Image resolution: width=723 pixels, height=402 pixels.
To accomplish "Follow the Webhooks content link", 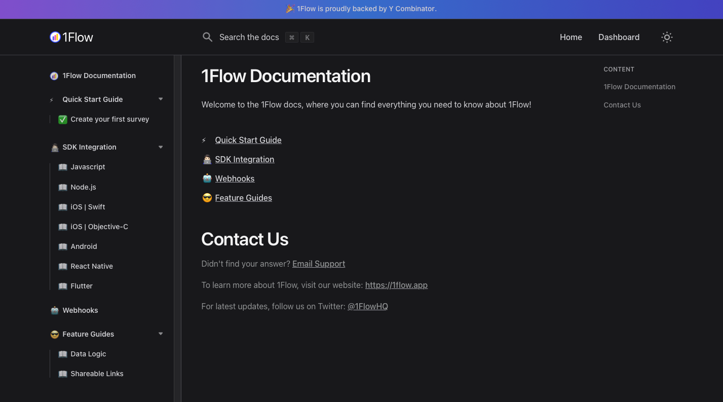I will click(x=235, y=178).
